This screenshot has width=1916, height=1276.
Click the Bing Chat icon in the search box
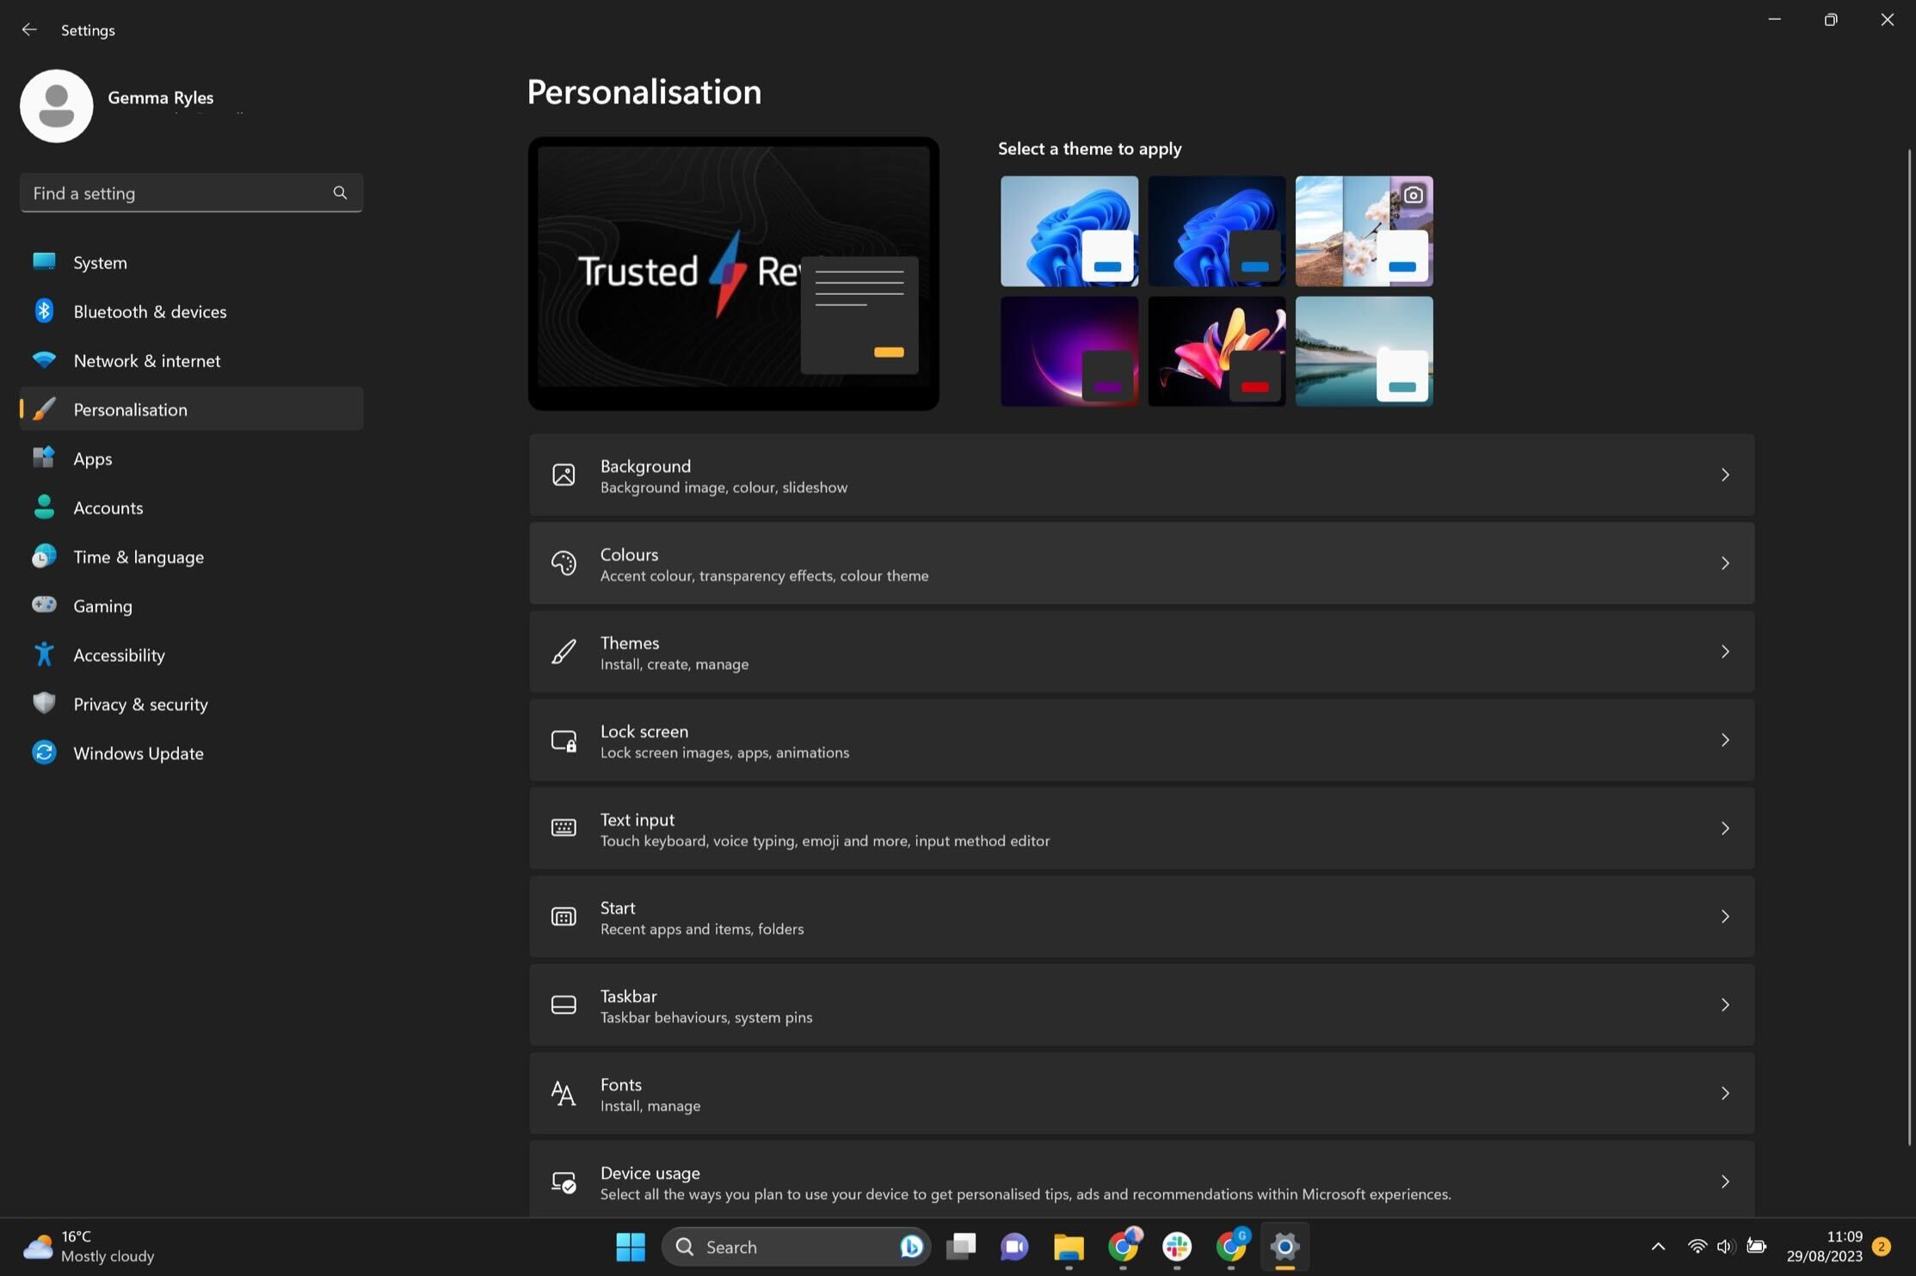coord(911,1246)
